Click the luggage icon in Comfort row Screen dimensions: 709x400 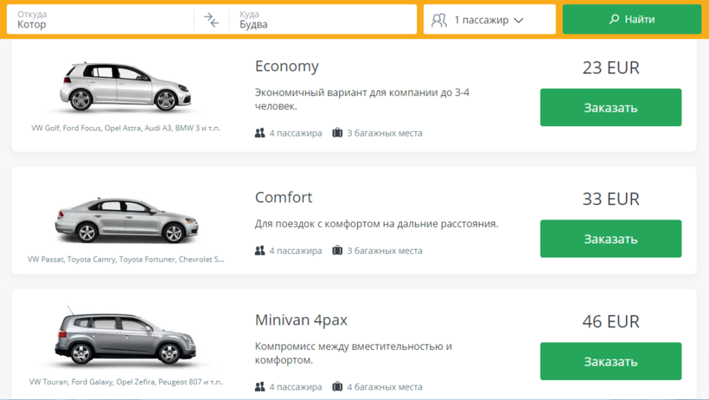tap(337, 251)
